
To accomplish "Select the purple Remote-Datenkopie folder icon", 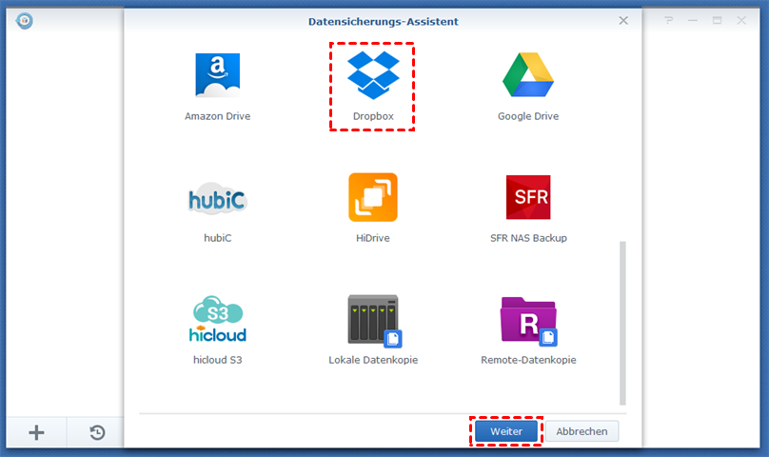I will [x=529, y=322].
